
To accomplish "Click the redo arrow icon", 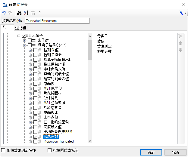I will (x=10, y=13).
